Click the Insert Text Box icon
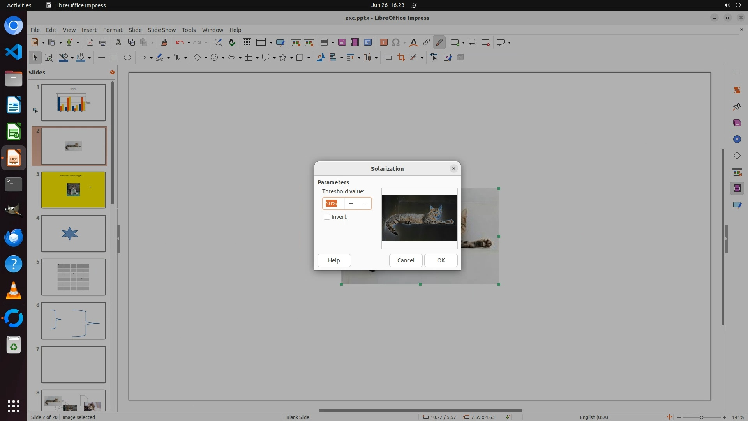 383,42
